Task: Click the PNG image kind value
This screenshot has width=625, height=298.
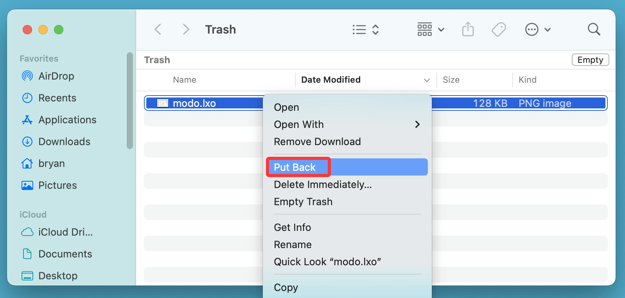Action: click(x=545, y=103)
